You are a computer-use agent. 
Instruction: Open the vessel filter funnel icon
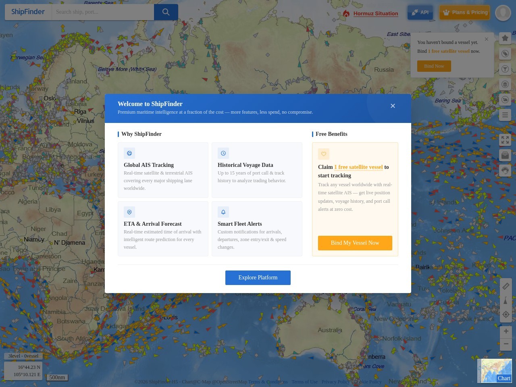[x=505, y=69]
